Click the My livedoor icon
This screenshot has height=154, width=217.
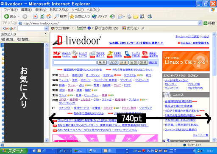coord(57,55)
